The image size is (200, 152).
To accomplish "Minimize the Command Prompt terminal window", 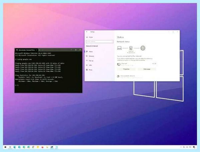I will click(x=71, y=50).
